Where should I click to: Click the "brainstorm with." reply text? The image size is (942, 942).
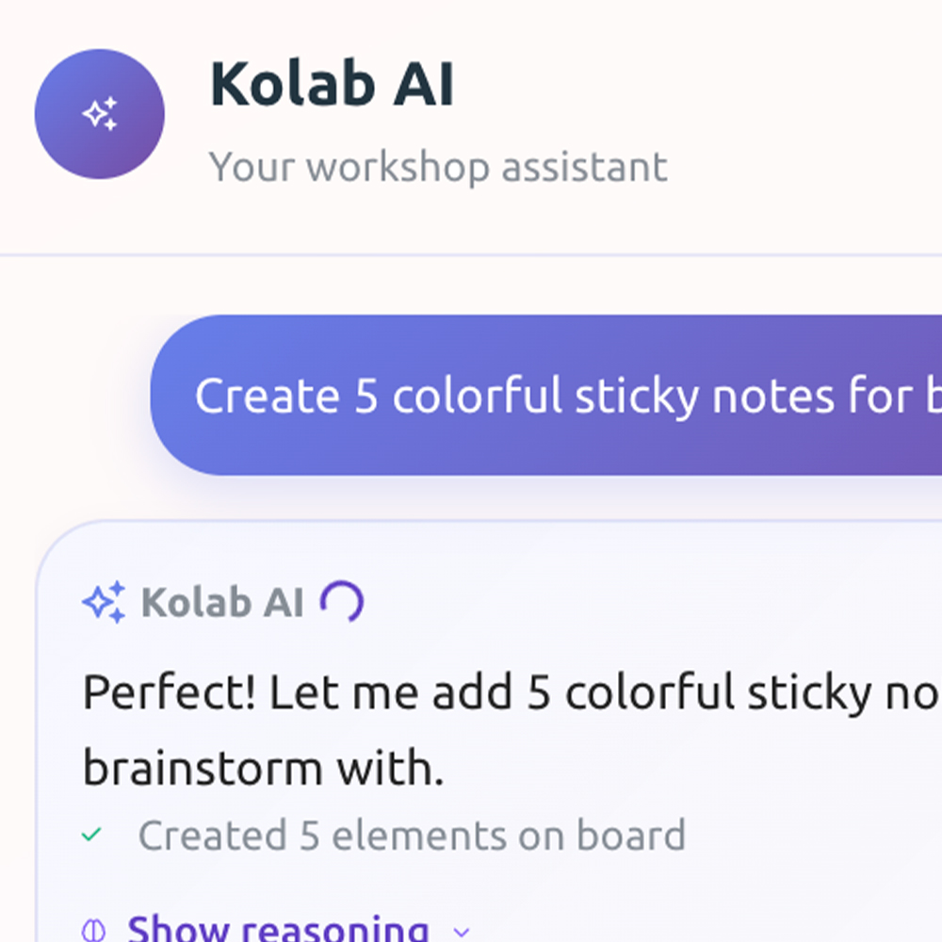click(x=263, y=768)
